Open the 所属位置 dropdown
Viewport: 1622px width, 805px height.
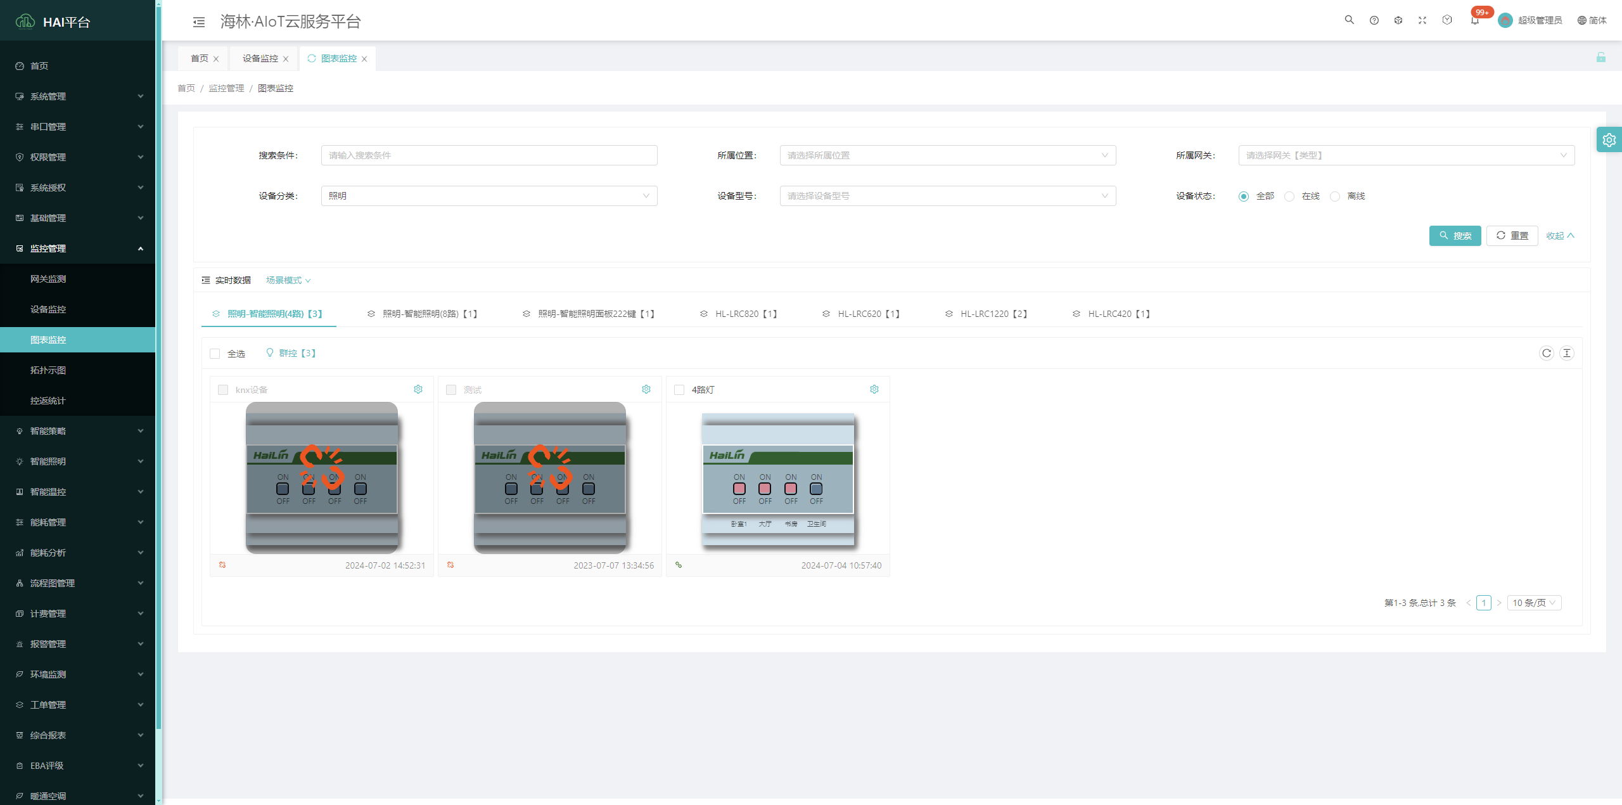(x=947, y=155)
